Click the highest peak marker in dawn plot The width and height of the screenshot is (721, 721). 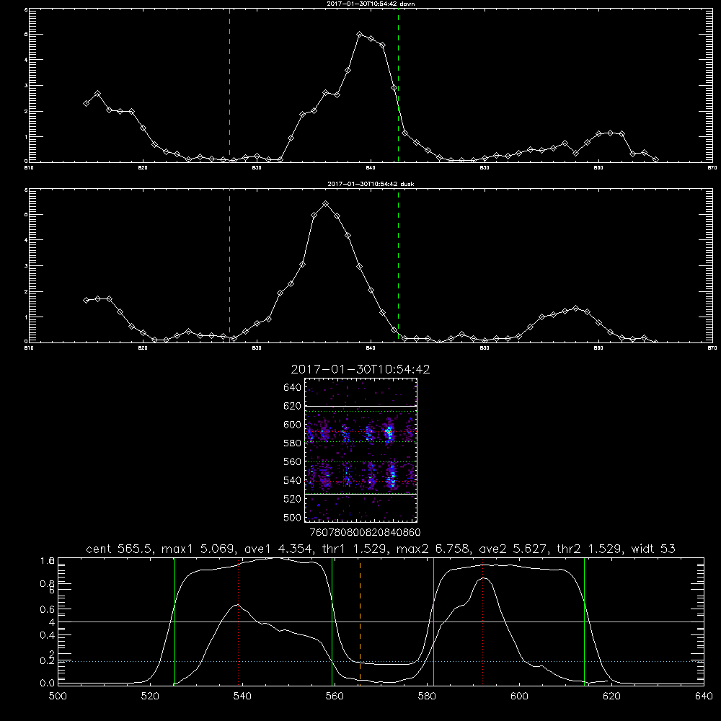point(360,35)
